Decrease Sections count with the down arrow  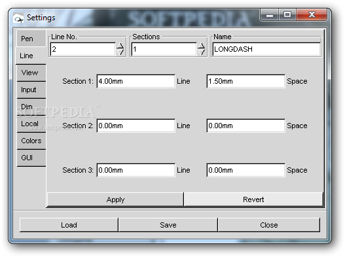coord(202,52)
